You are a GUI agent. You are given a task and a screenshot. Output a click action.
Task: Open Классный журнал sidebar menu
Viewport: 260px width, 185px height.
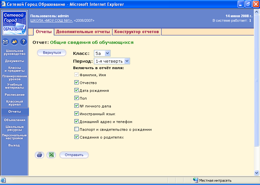coord(15,103)
